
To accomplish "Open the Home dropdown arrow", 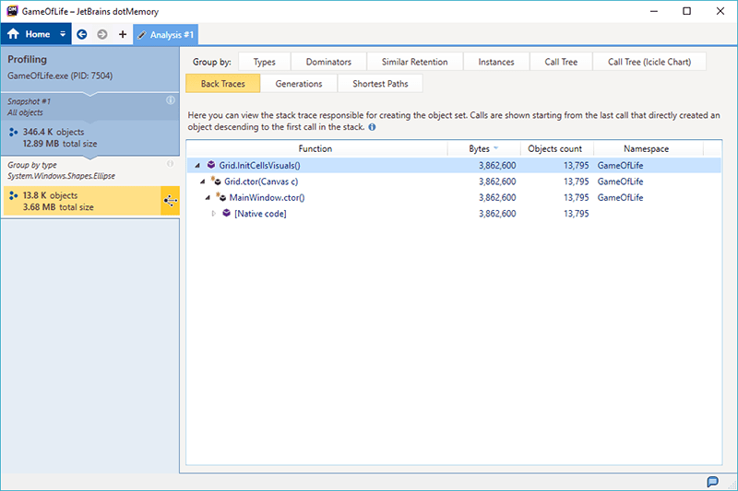I will pyautogui.click(x=63, y=34).
